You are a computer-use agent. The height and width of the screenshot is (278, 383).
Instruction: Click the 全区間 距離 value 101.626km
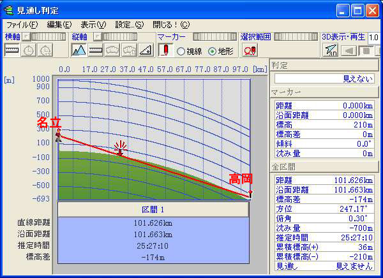pyautogui.click(x=354, y=180)
